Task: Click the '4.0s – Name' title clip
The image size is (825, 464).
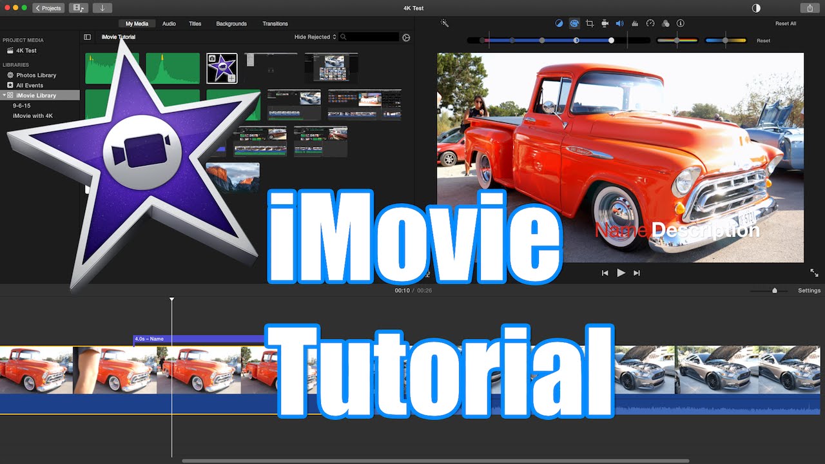Action: click(199, 338)
